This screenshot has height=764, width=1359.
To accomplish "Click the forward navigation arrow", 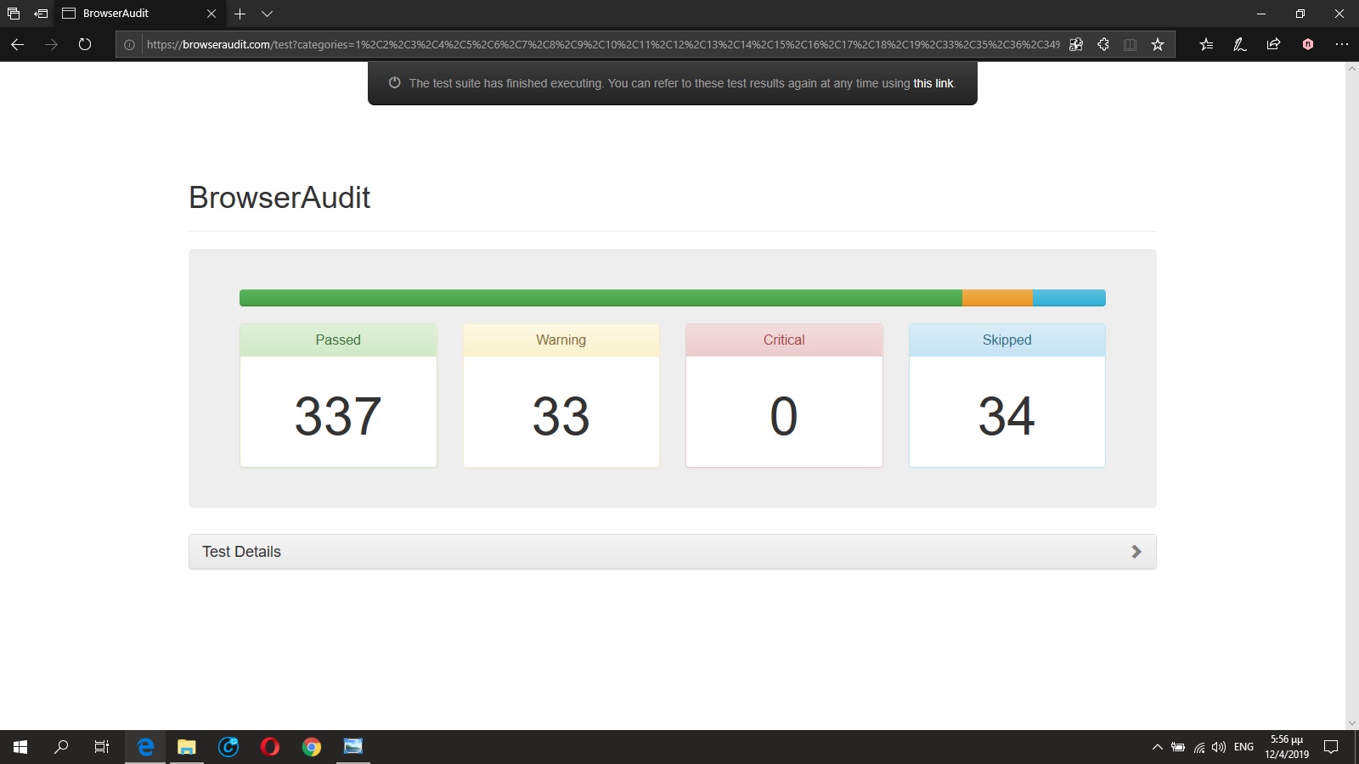I will coord(51,44).
